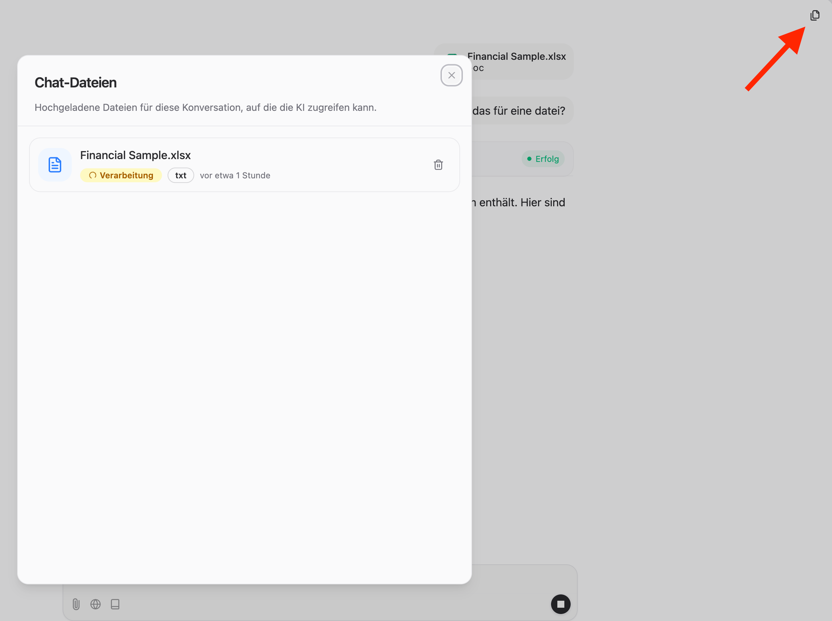This screenshot has height=621, width=832.
Task: Click the txt file type badge
Action: pyautogui.click(x=181, y=176)
